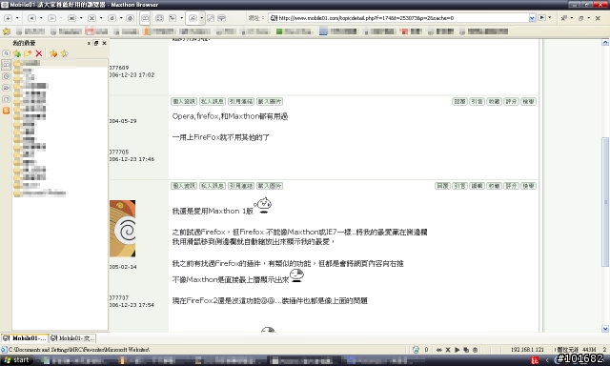Screen dimensions: 610x366
Task: Click the vertical scrollbar thumb
Action: [x=605, y=202]
